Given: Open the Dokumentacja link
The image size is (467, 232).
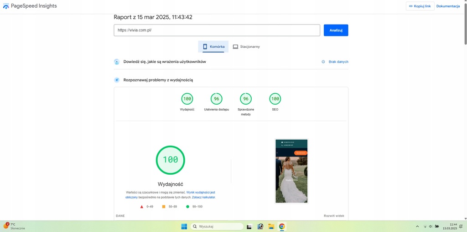Looking at the screenshot, I should (x=448, y=6).
